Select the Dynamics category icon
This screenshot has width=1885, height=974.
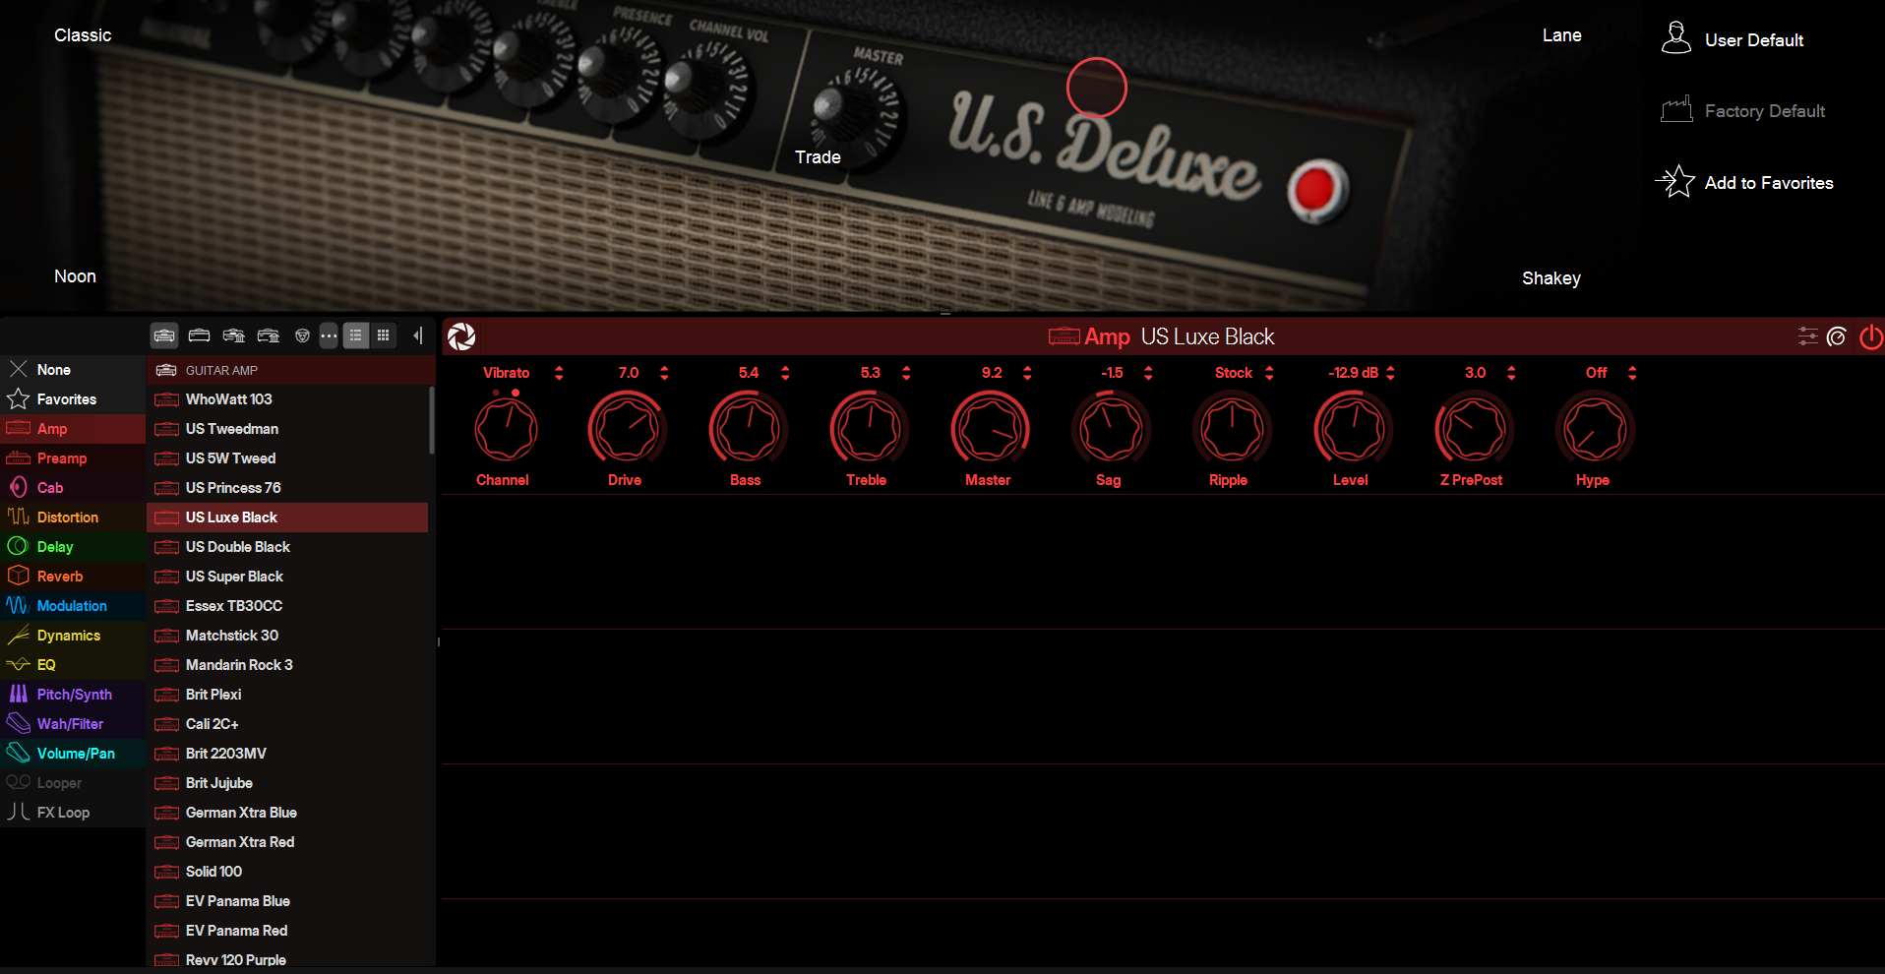(18, 635)
